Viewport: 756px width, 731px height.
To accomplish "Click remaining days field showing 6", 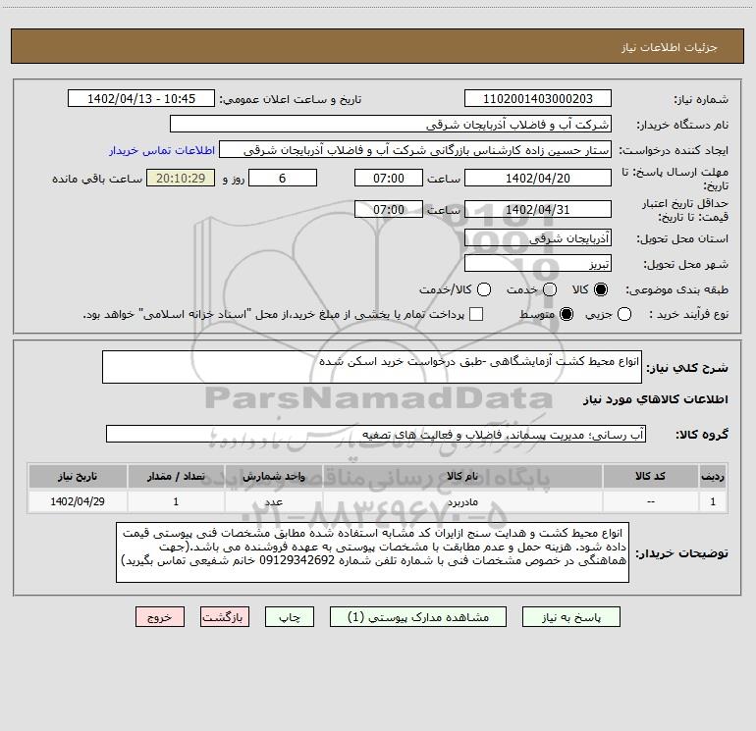I will click(283, 178).
